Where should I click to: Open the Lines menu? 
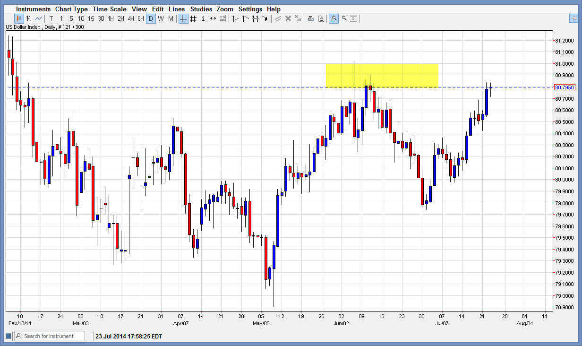coord(177,9)
